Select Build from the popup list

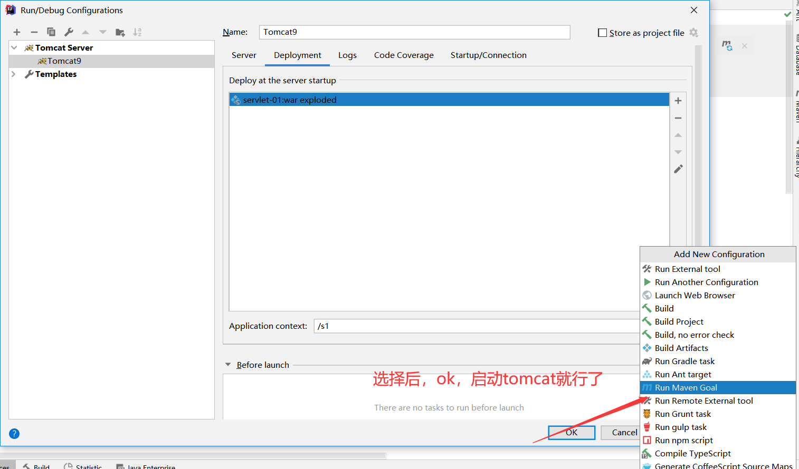pyautogui.click(x=718, y=309)
